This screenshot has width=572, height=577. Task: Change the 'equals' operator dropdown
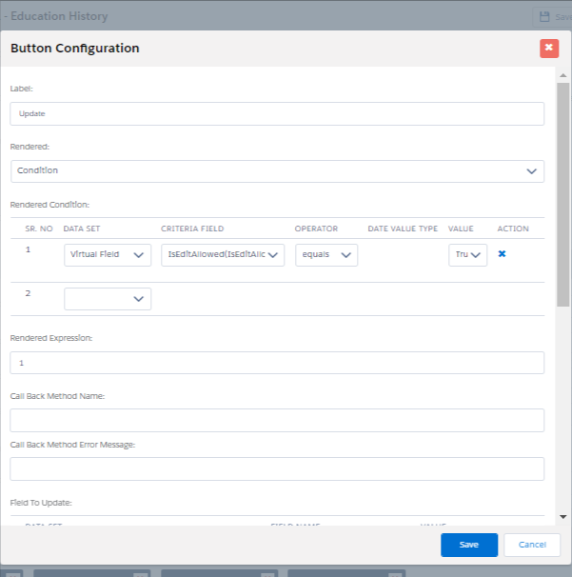tap(325, 255)
